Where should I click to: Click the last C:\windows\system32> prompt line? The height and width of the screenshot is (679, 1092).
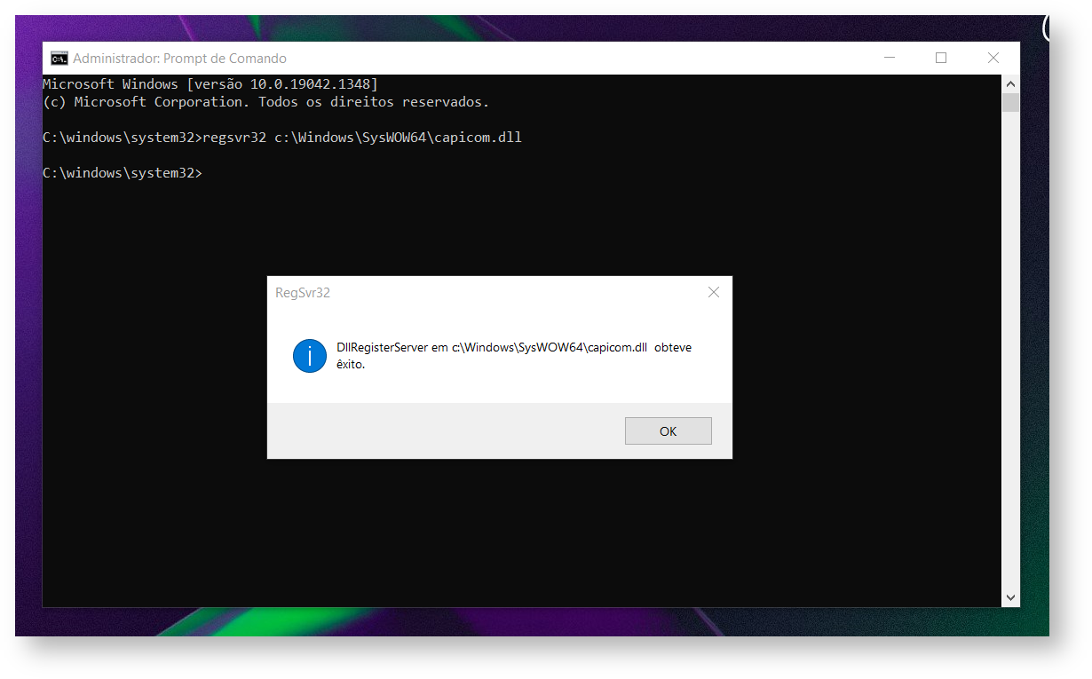point(123,173)
